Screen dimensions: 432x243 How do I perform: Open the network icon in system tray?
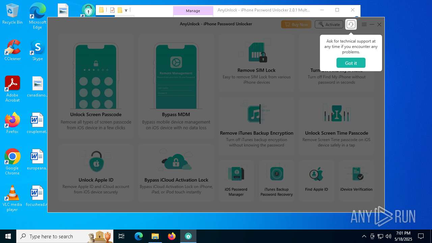point(380,236)
